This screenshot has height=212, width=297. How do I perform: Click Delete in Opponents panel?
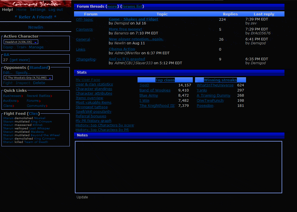click(39, 83)
